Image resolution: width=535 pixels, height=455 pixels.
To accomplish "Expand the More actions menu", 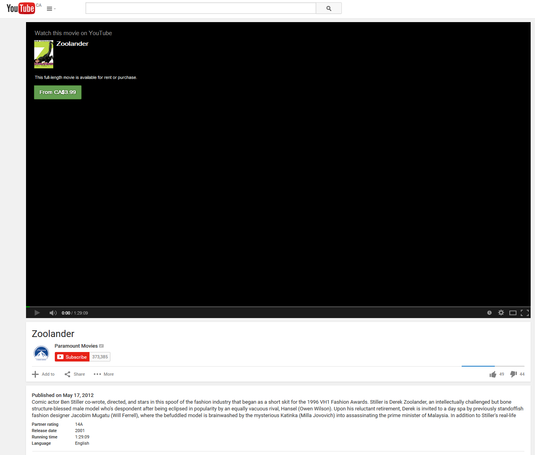I will [104, 374].
